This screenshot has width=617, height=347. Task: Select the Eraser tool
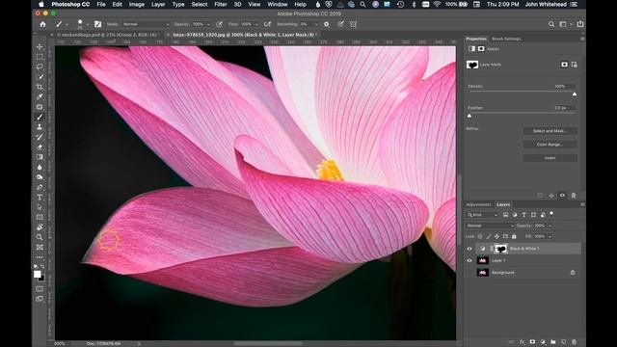click(40, 147)
